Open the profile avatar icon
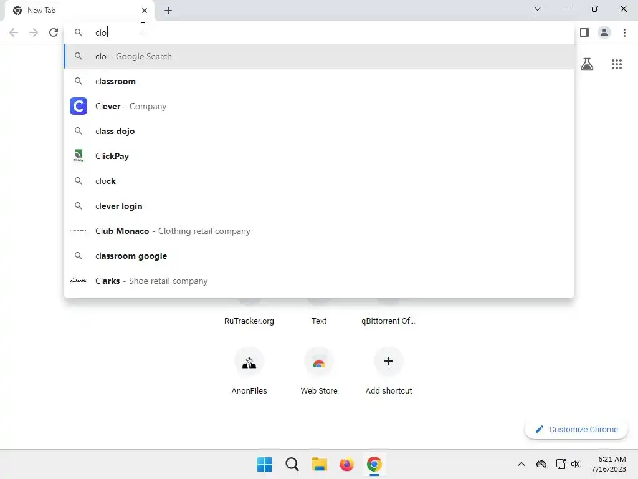638x479 pixels. tap(604, 32)
